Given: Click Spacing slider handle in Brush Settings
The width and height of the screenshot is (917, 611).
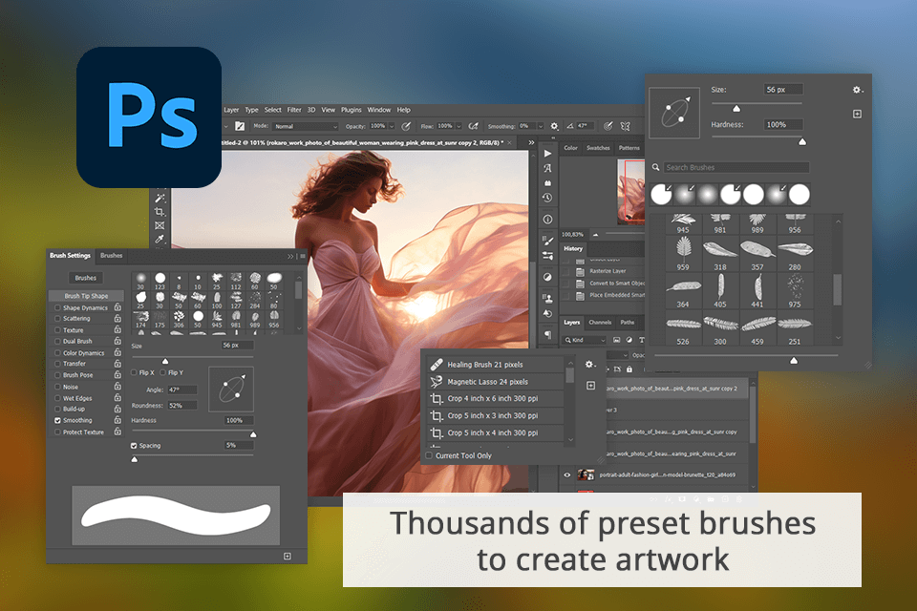Looking at the screenshot, I should tap(135, 459).
